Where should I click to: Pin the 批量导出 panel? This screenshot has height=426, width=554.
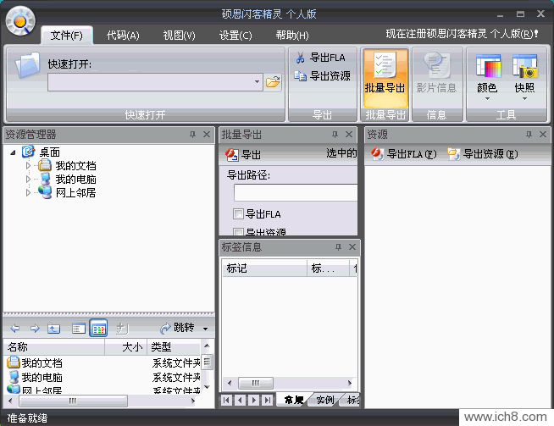click(335, 134)
